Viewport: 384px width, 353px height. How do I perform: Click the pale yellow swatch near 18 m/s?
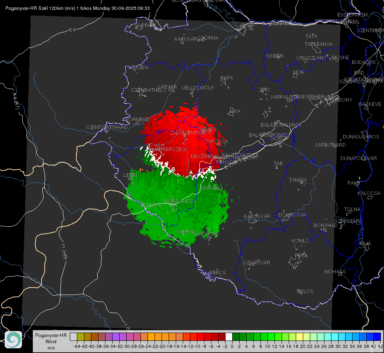point(299,337)
